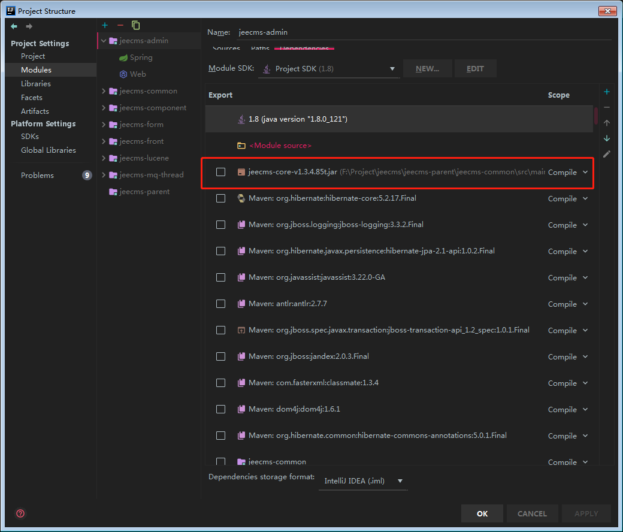Click the copy module icon
The width and height of the screenshot is (623, 532).
pyautogui.click(x=136, y=25)
